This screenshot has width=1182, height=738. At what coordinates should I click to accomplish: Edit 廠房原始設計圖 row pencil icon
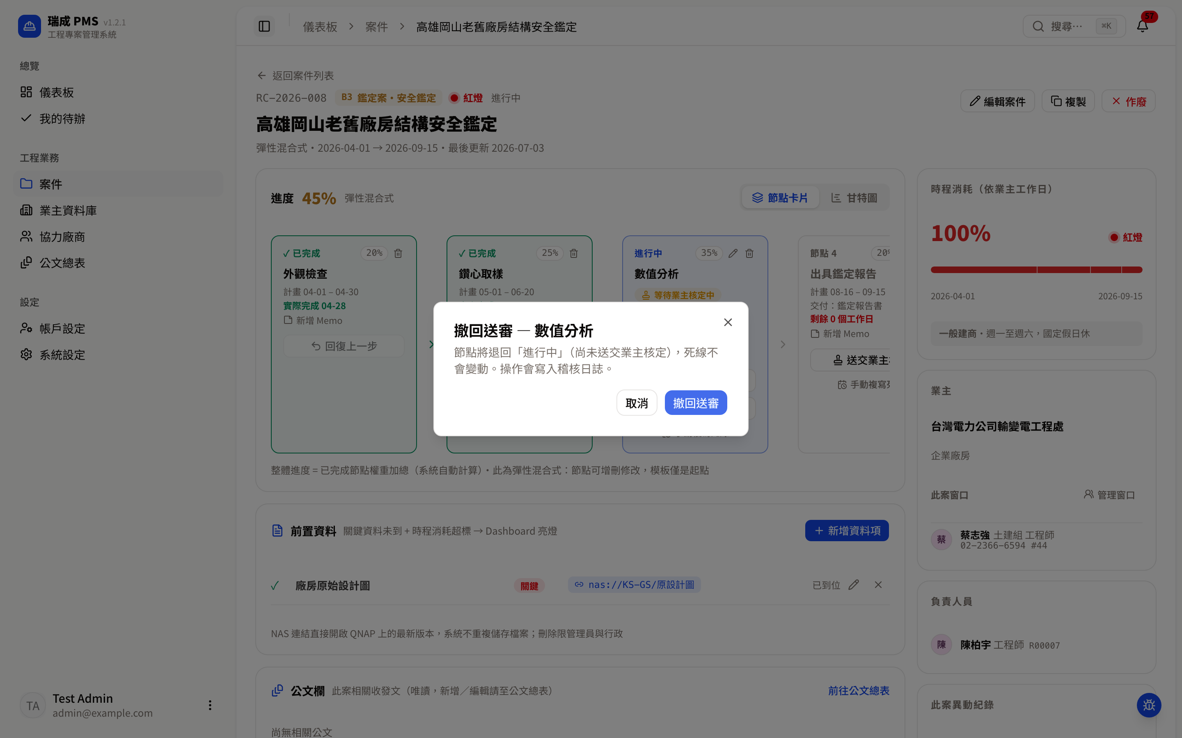[853, 585]
